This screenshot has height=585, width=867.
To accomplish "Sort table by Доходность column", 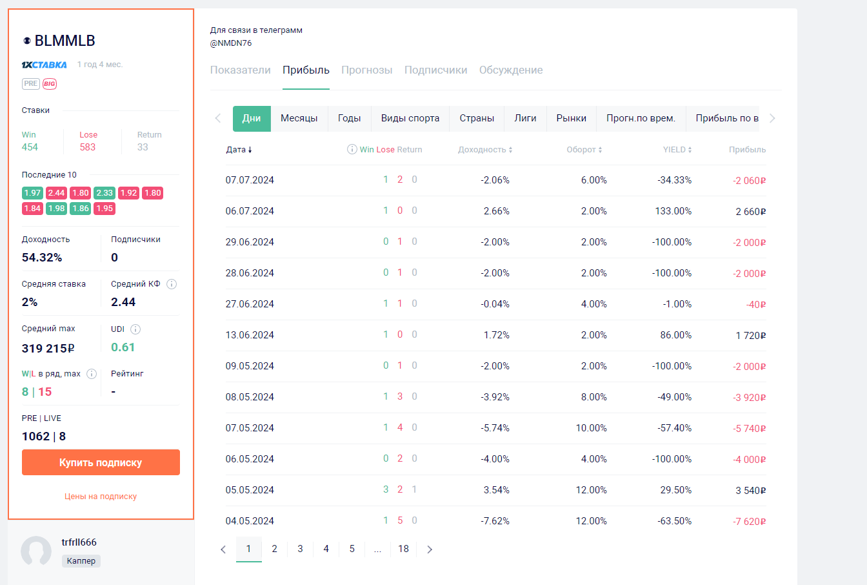I will tap(485, 150).
